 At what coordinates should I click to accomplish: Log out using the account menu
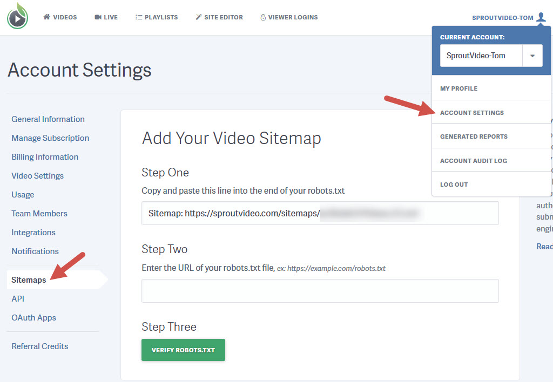point(454,184)
